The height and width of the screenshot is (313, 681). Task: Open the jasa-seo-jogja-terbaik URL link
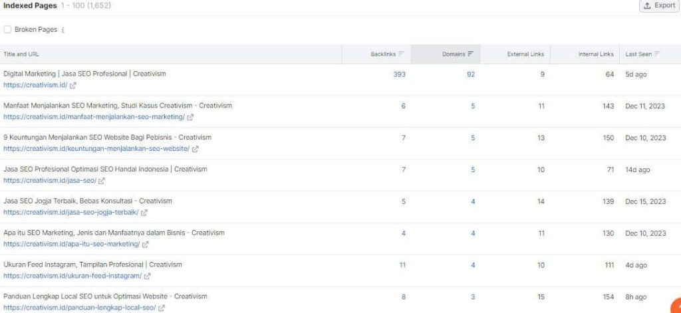pyautogui.click(x=70, y=213)
